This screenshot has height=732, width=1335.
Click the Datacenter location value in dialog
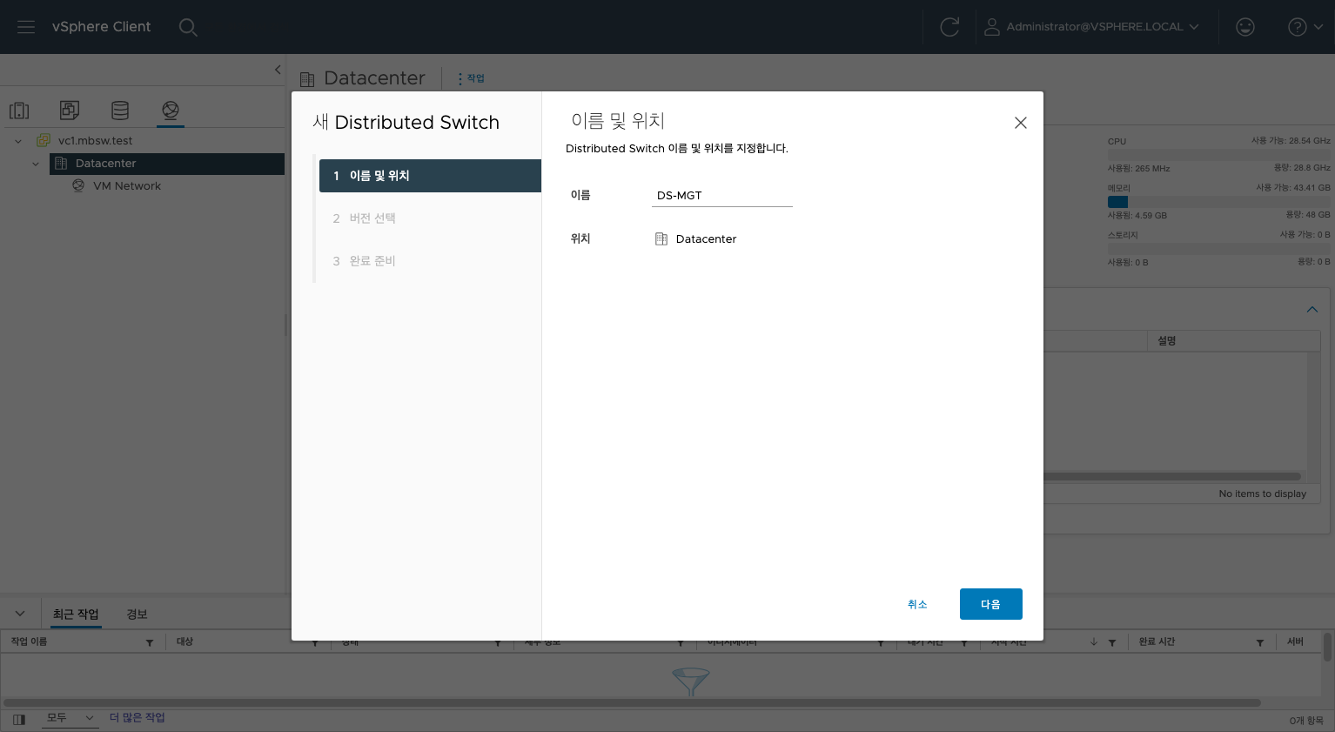(x=706, y=239)
